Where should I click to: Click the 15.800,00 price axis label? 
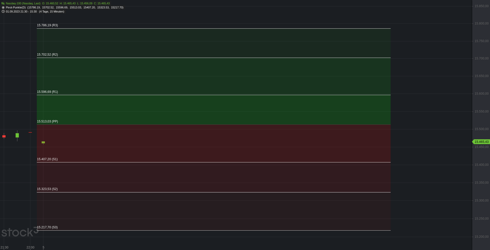pos(481,23)
